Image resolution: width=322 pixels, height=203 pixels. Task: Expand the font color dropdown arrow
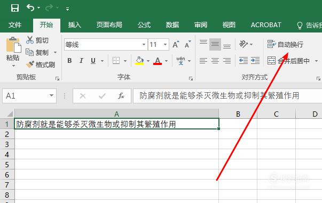coord(166,61)
